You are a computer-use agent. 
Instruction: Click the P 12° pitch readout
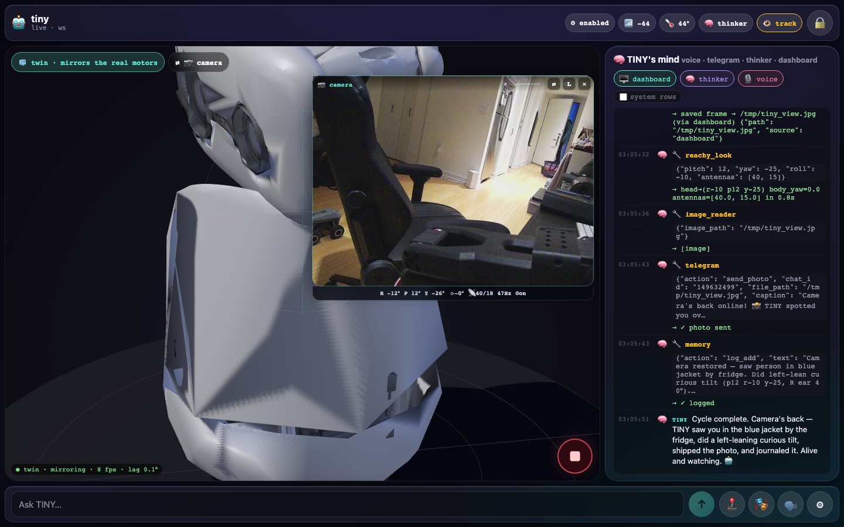pos(413,293)
